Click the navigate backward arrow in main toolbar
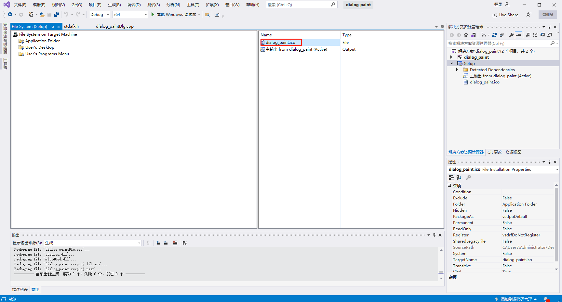The width and height of the screenshot is (562, 302). tap(10, 15)
